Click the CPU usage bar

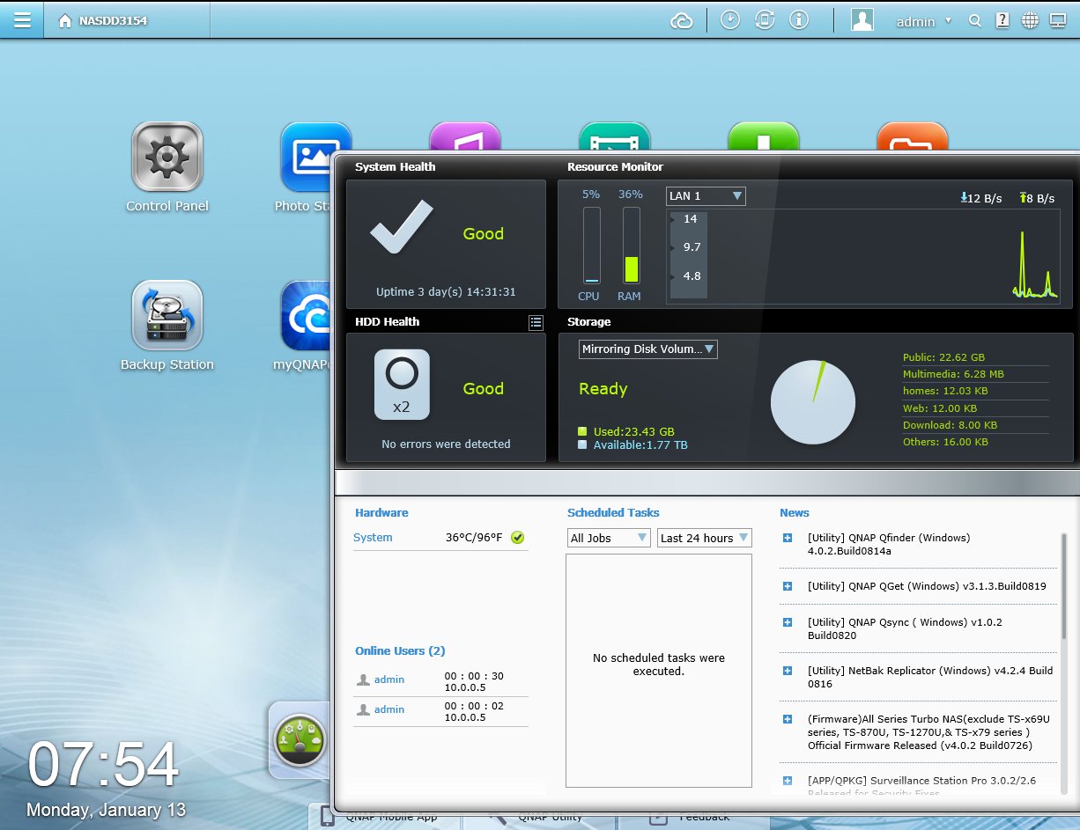(591, 245)
